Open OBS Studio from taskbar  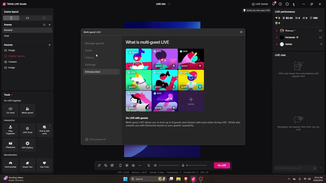tap(201, 179)
